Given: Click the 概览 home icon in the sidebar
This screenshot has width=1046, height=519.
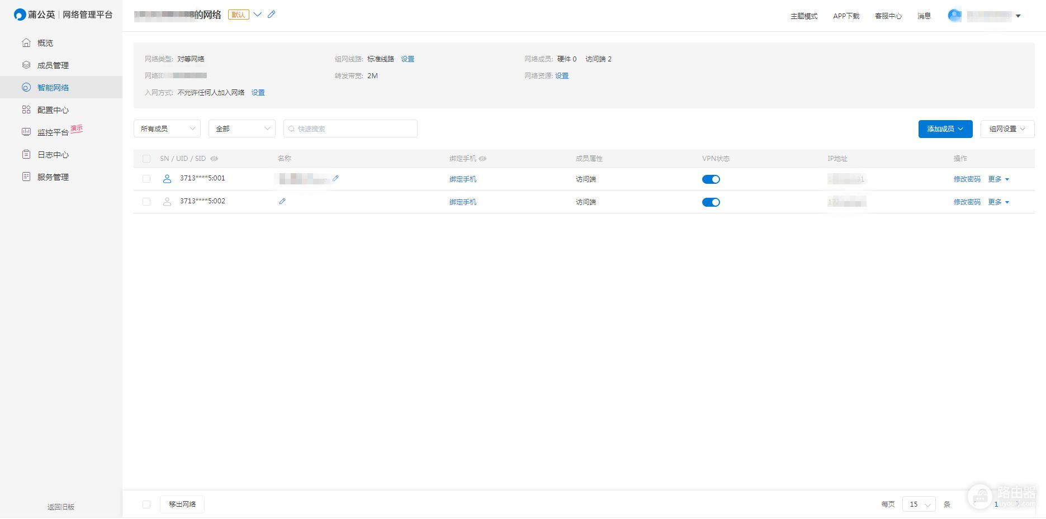Looking at the screenshot, I should coord(26,43).
